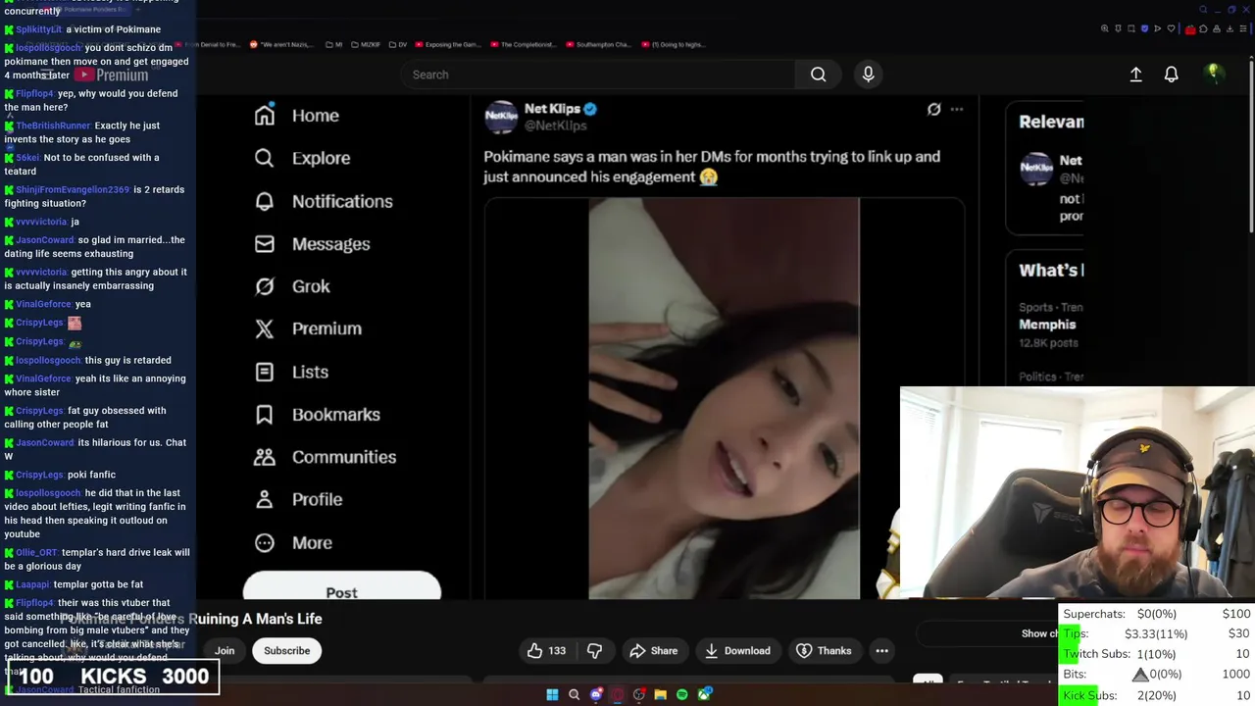Go to Notifications in the sidebar
The width and height of the screenshot is (1255, 706).
pyautogui.click(x=324, y=201)
